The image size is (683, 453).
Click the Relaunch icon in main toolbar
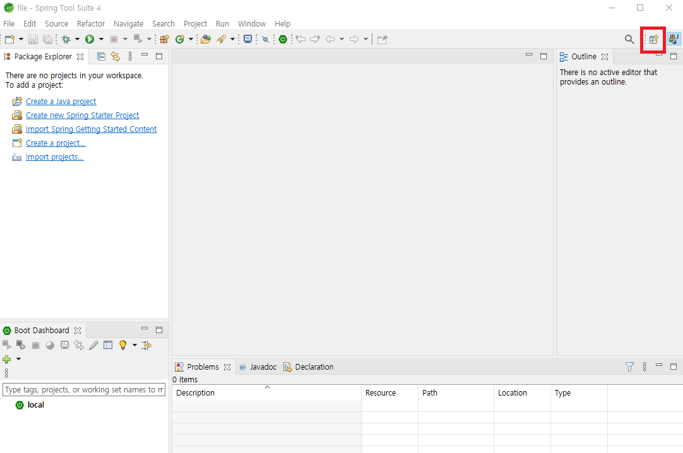[x=138, y=38]
